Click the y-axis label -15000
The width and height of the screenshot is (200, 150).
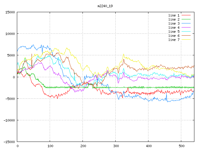pyautogui.click(x=9, y=142)
